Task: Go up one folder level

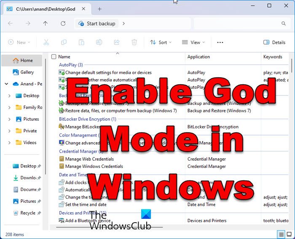Action: click(x=46, y=24)
